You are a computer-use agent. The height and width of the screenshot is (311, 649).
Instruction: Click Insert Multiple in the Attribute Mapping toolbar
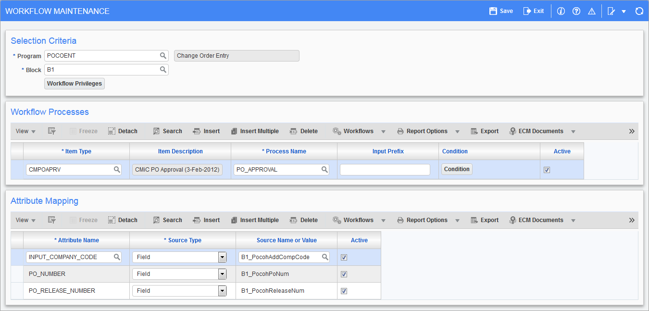pyautogui.click(x=255, y=220)
